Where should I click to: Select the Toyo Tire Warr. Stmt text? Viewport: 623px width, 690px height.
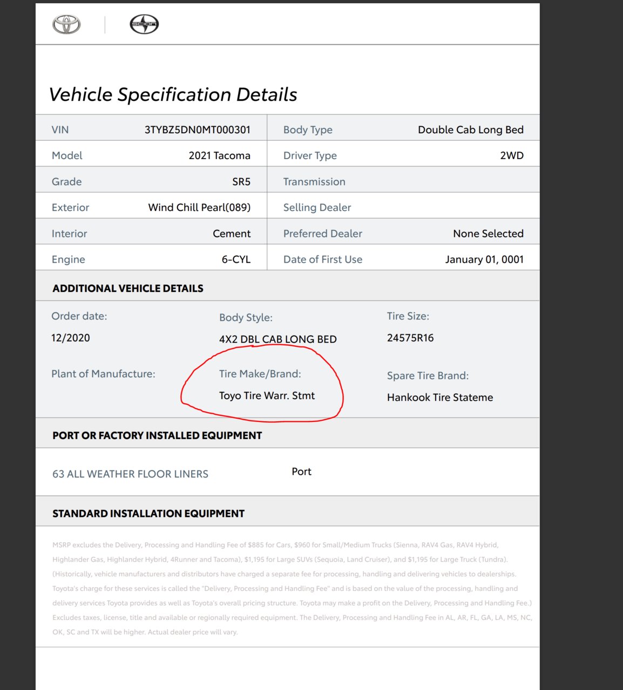coord(267,395)
